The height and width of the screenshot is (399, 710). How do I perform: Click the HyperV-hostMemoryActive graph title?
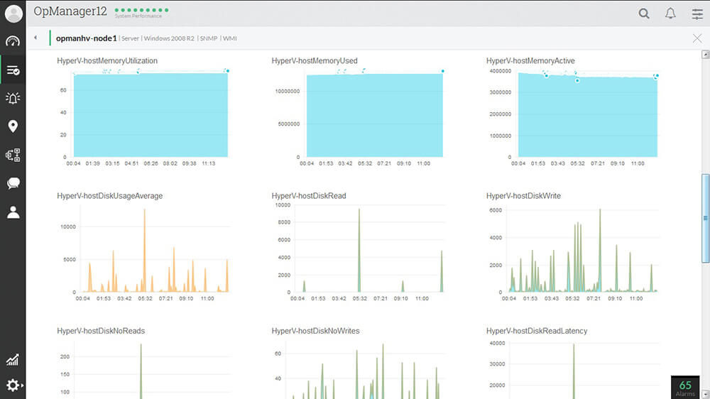530,60
